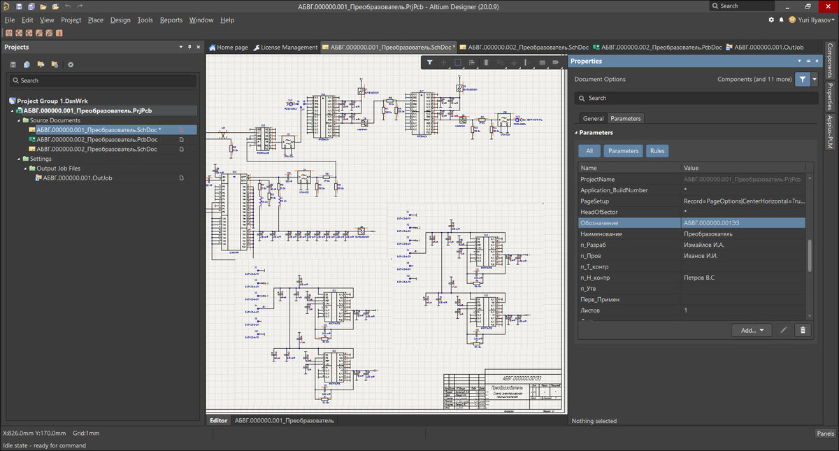Image resolution: width=839 pixels, height=451 pixels.
Task: Open the Add... dropdown button
Action: pos(752,330)
